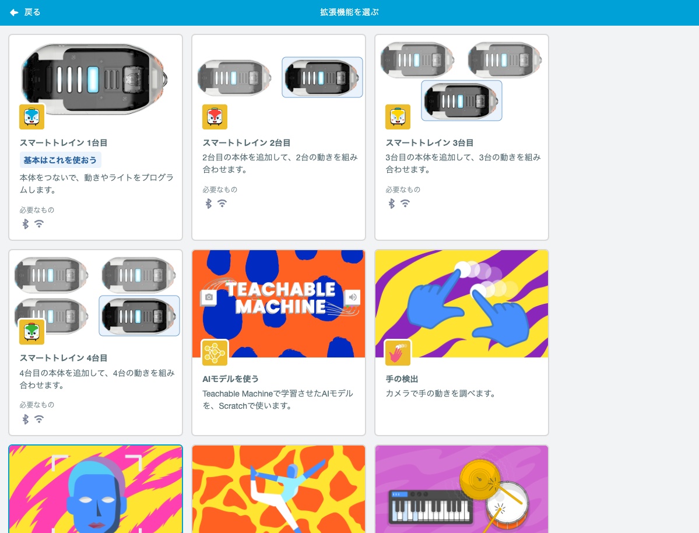
Task: Click the スマートトレイン 4台目 title
Action: (64, 357)
